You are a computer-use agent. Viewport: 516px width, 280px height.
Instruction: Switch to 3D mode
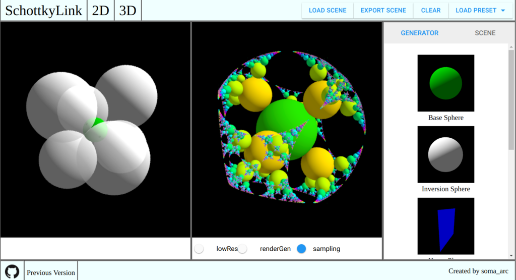click(127, 11)
